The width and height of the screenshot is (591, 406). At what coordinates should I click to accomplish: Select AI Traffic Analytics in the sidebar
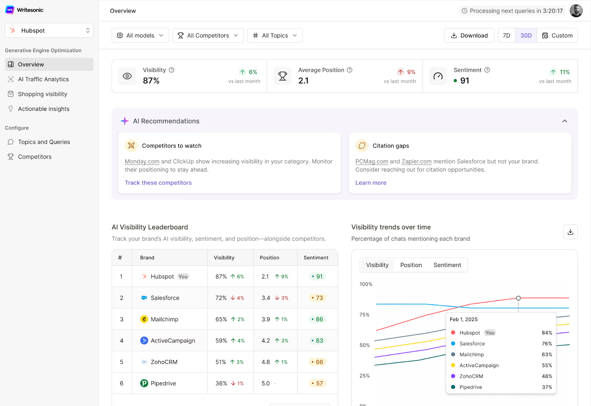tap(43, 79)
